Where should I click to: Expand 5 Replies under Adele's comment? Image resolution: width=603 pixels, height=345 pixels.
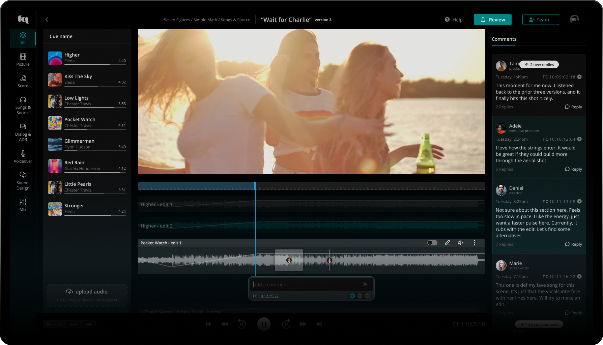point(504,169)
